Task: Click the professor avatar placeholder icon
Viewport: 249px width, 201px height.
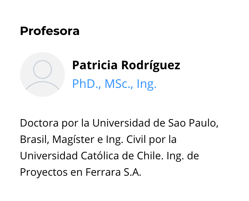Action: coord(42,74)
